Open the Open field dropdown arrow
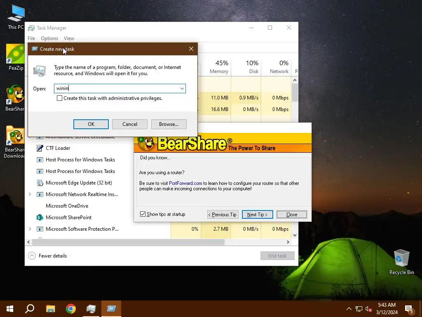The height and width of the screenshot is (317, 422). 182,88
